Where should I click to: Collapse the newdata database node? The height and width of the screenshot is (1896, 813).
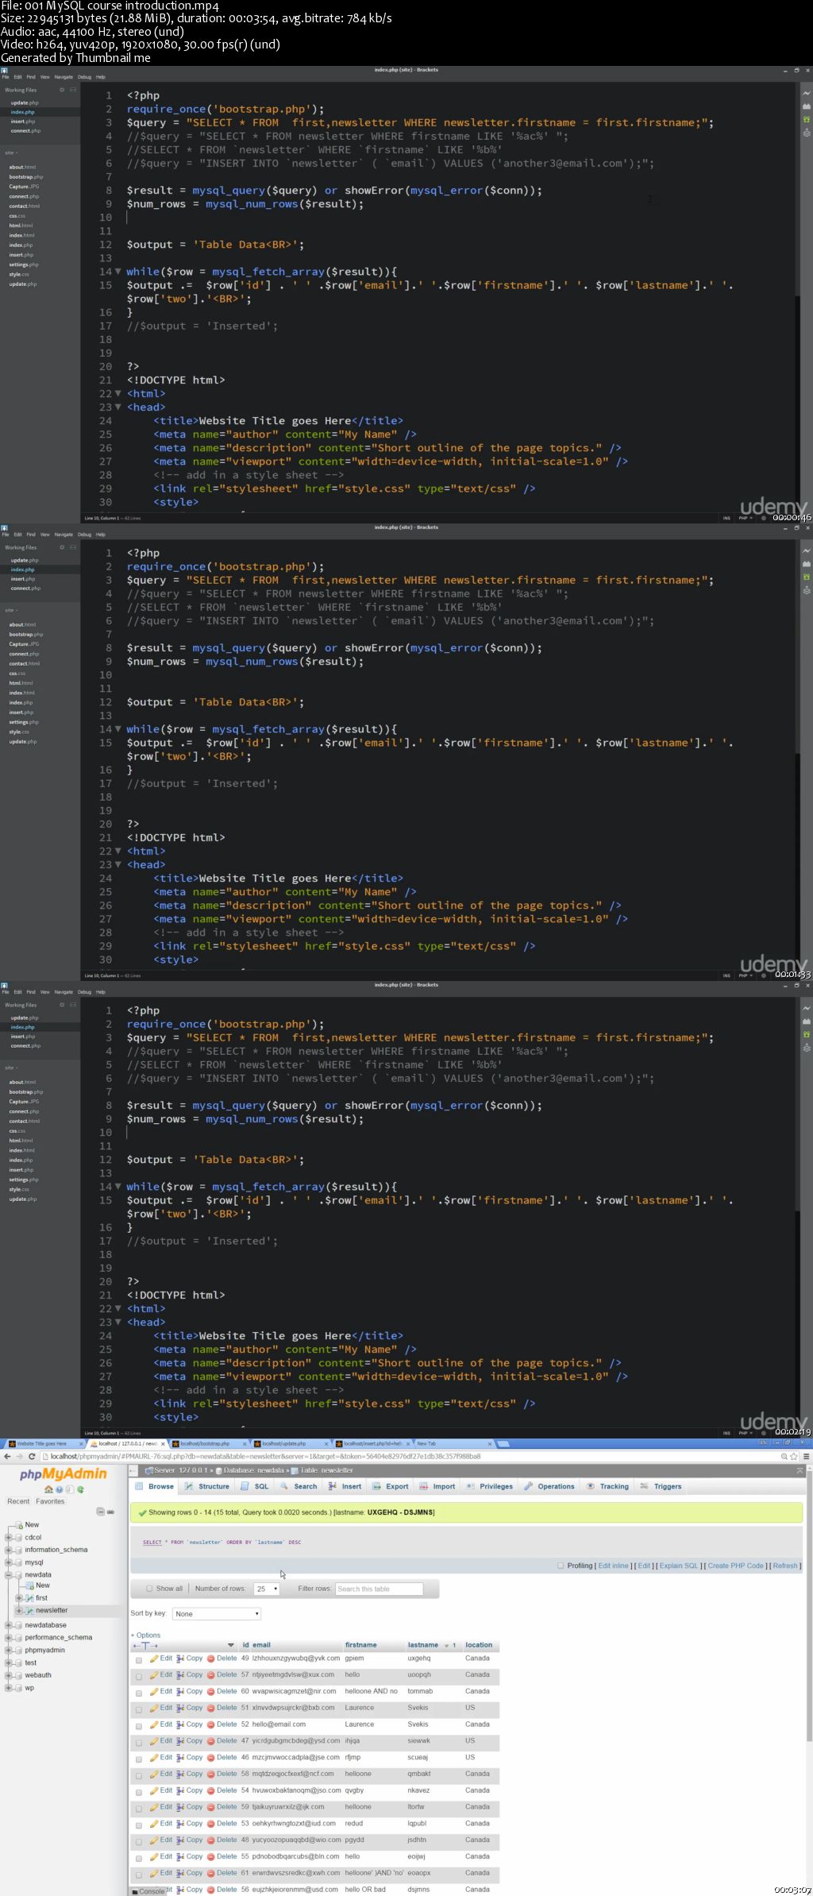pos(9,1574)
